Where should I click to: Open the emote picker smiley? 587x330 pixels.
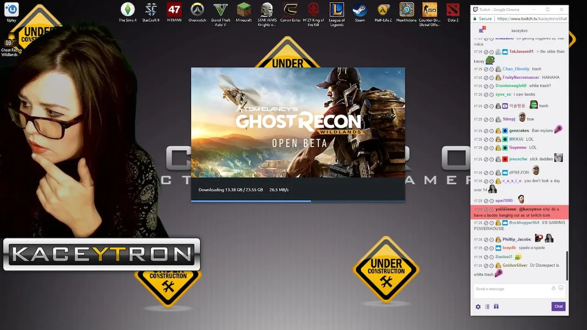[x=561, y=288]
